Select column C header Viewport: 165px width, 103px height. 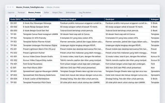[x=82, y=16]
